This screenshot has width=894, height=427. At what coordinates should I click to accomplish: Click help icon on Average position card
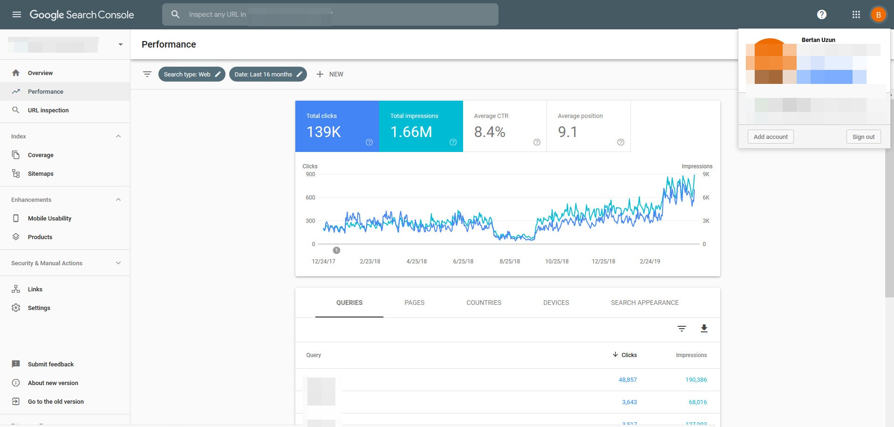621,142
